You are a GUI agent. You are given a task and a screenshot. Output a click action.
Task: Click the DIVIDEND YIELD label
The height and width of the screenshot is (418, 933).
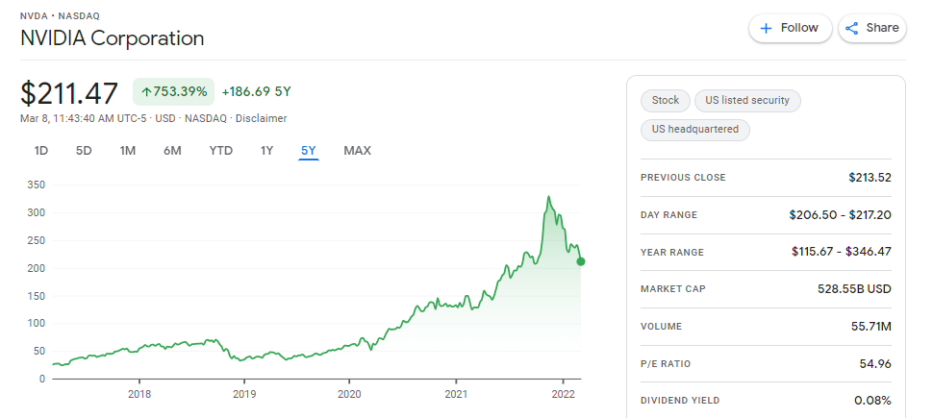pyautogui.click(x=680, y=401)
